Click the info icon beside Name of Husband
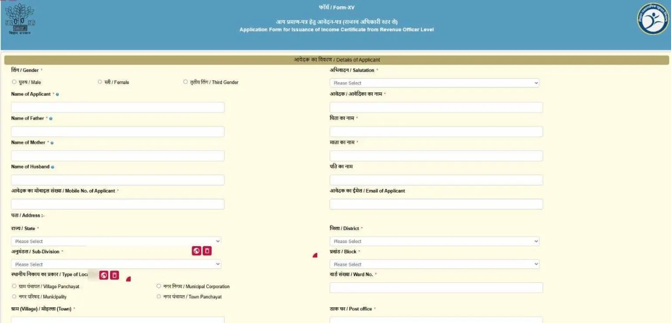This screenshot has width=671, height=323. point(53,167)
